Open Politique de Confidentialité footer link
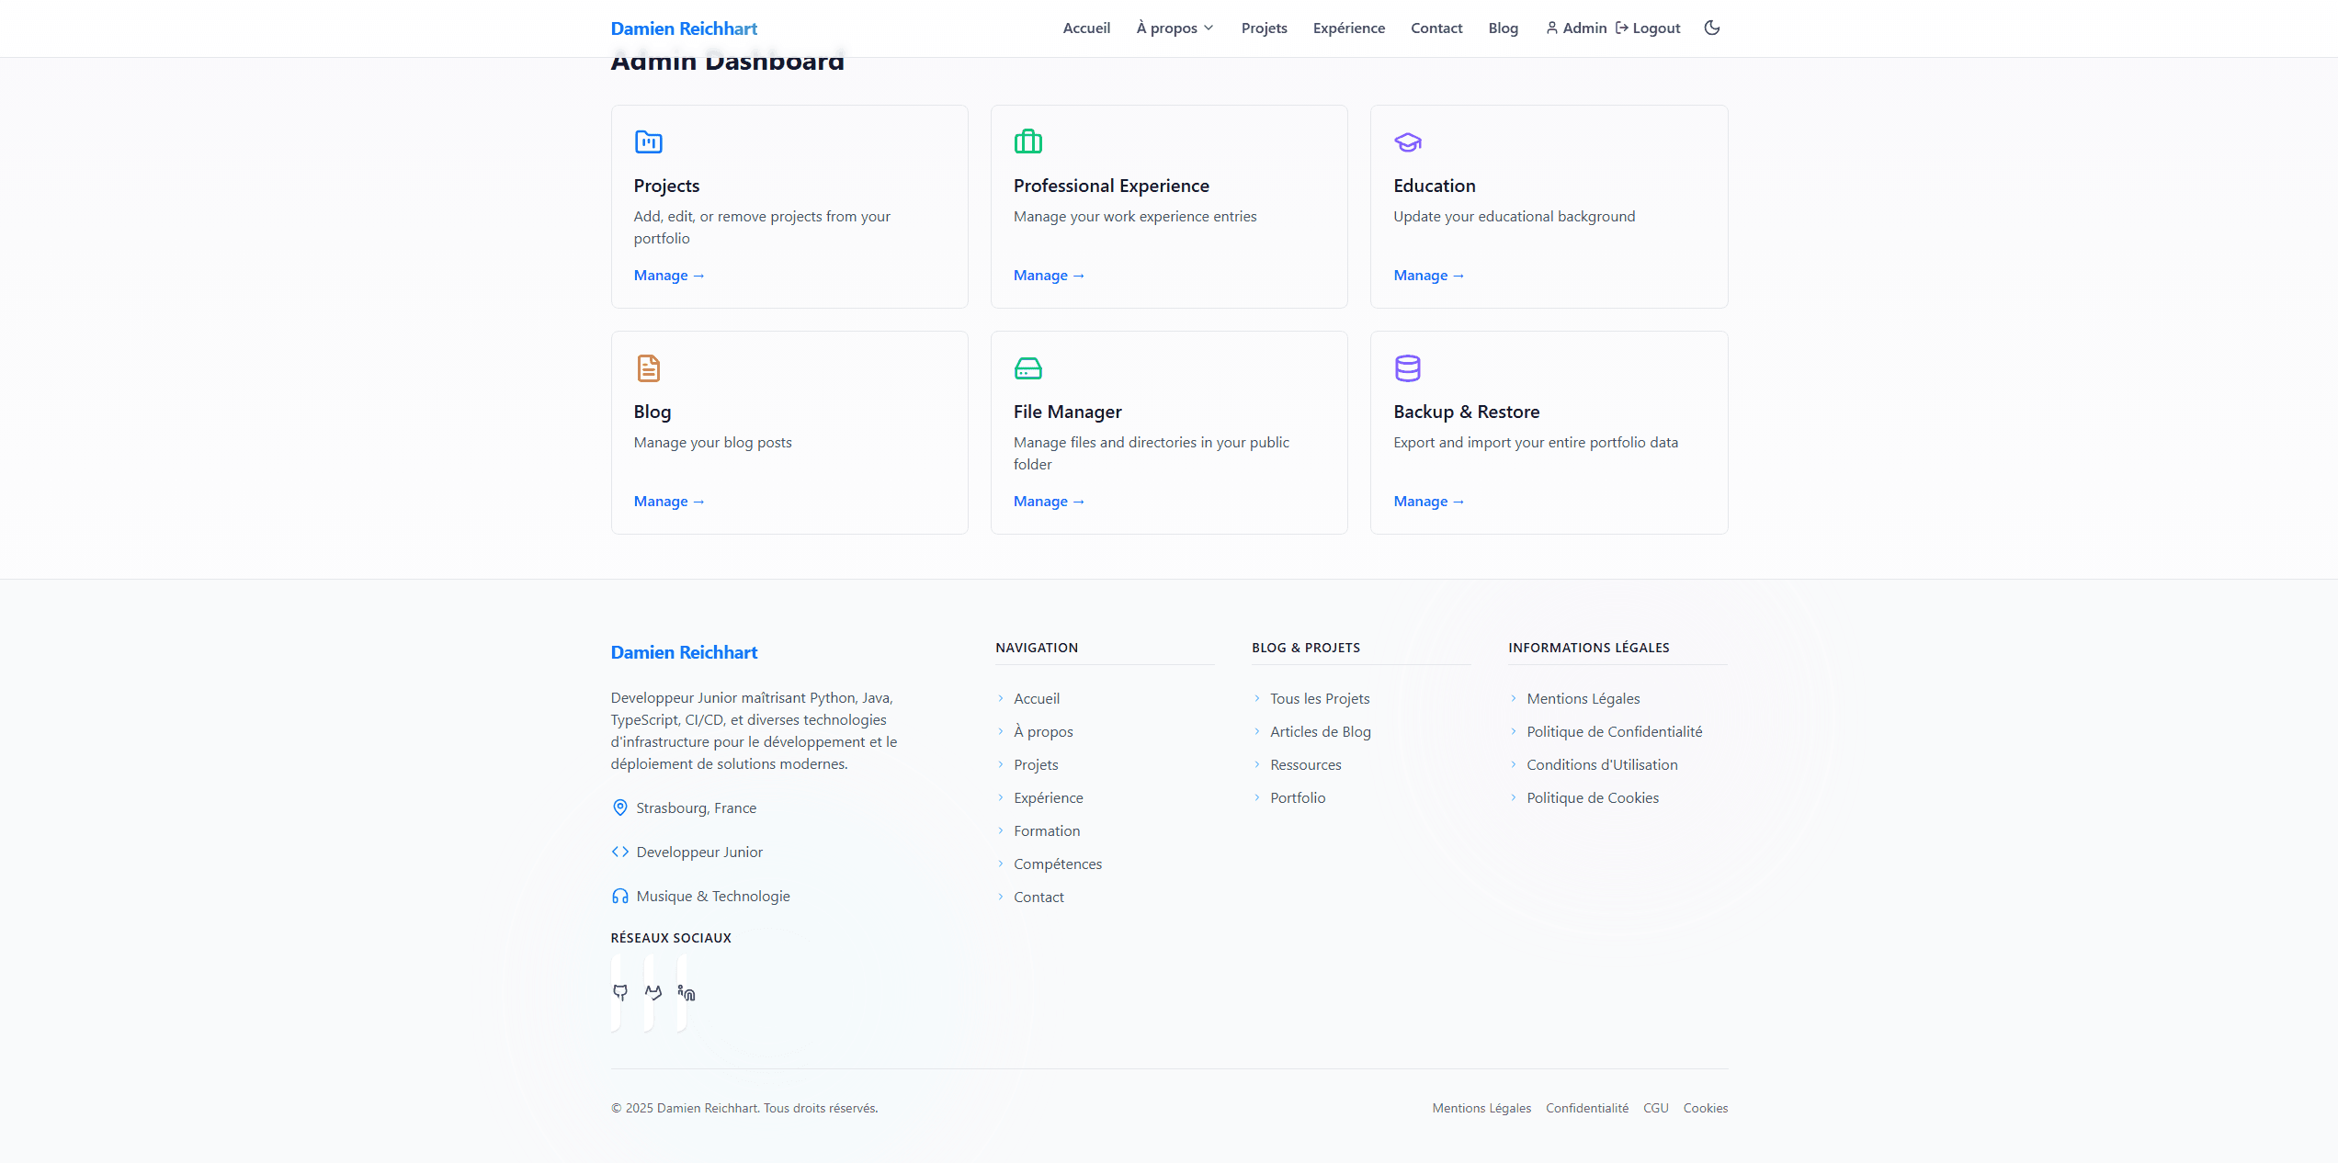Image resolution: width=2338 pixels, height=1163 pixels. coord(1615,731)
